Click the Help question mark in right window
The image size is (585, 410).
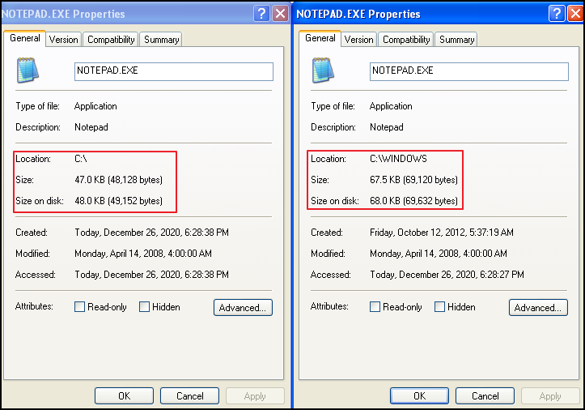pyautogui.click(x=557, y=14)
